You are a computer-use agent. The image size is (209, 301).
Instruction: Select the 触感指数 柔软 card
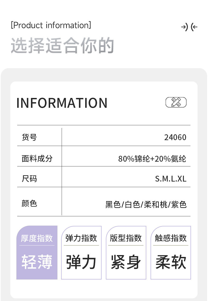tap(171, 252)
